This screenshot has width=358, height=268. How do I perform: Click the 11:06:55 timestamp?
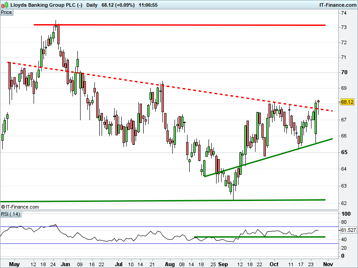click(x=148, y=5)
